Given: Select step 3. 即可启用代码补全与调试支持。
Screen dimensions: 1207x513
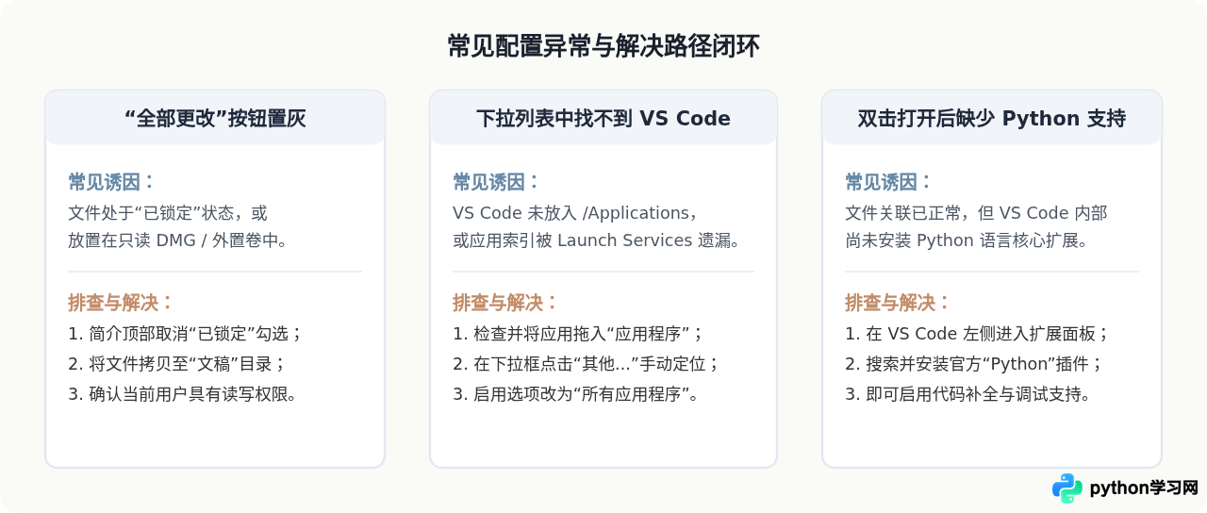Looking at the screenshot, I should click(968, 394).
